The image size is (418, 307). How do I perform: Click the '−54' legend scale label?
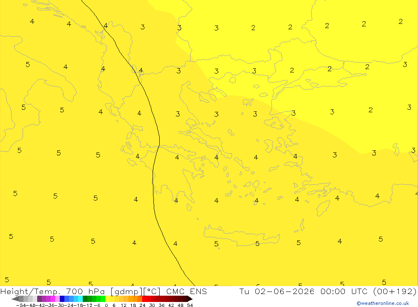[21, 305]
